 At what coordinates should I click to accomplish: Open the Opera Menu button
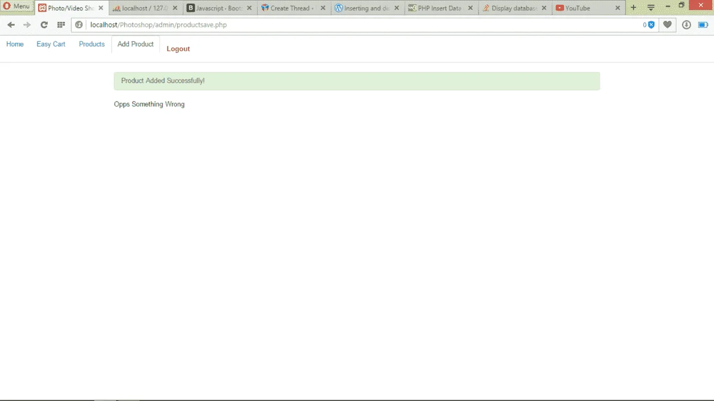17,7
